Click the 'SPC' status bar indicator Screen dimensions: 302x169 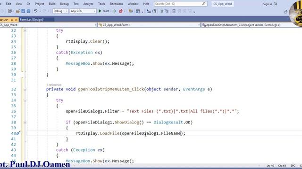pos(293,166)
